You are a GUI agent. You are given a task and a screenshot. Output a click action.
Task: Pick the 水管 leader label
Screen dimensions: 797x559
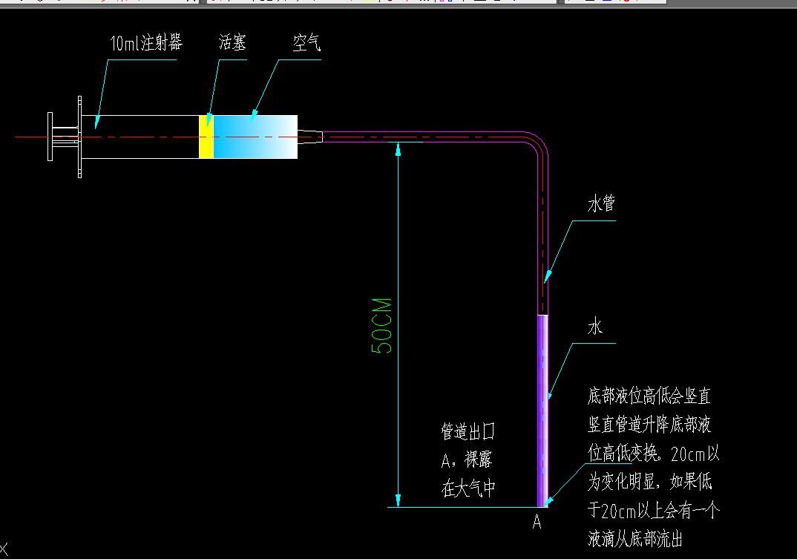601,204
